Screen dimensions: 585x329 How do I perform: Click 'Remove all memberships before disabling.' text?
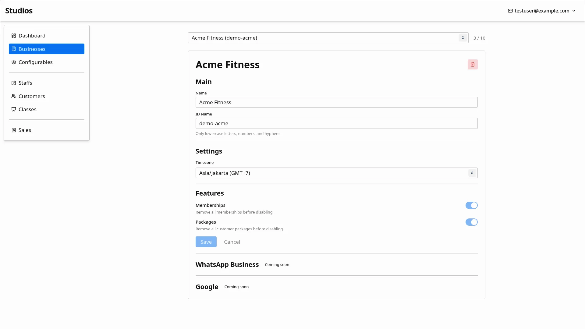(x=235, y=212)
